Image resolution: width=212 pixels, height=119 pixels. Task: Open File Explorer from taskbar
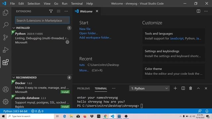pos(71,116)
